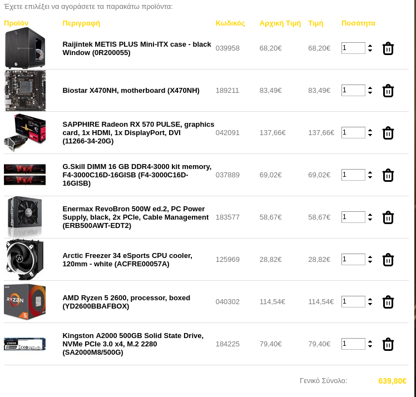Increase quantity of Arctic Freezer 34 cooler
The height and width of the screenshot is (397, 416).
pos(370,257)
